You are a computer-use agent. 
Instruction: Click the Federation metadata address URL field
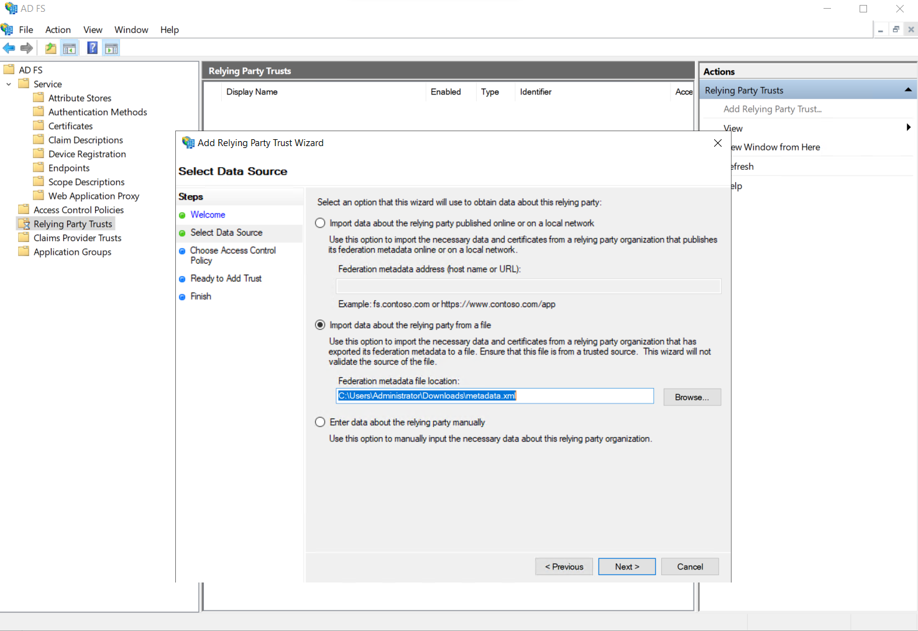[528, 286]
